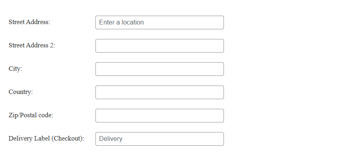This screenshot has height=161, width=356.
Task: Place cursor in the postal code box
Action: pos(159,116)
